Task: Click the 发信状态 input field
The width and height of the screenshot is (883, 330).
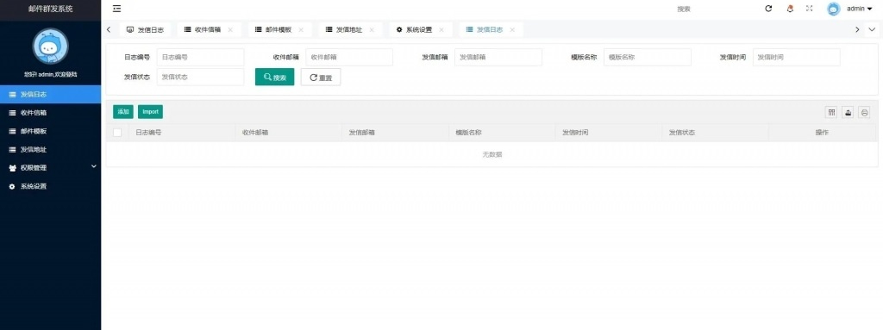Action: 200,77
